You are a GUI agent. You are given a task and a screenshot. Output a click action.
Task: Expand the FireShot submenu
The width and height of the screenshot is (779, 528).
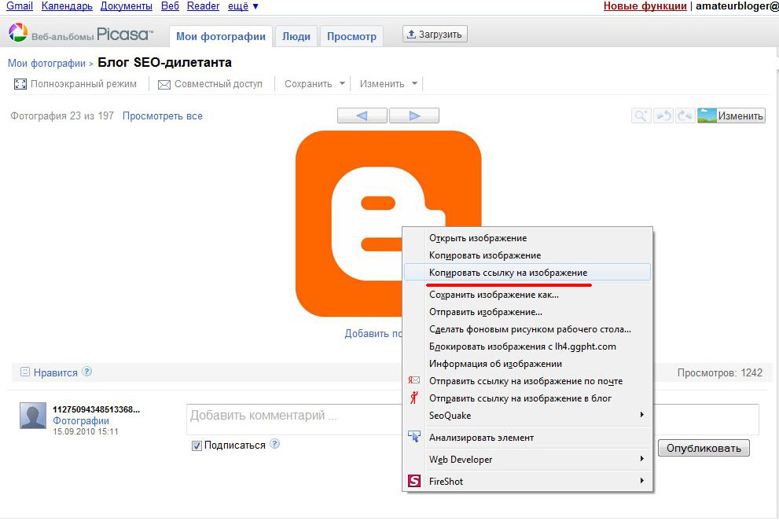pos(527,482)
